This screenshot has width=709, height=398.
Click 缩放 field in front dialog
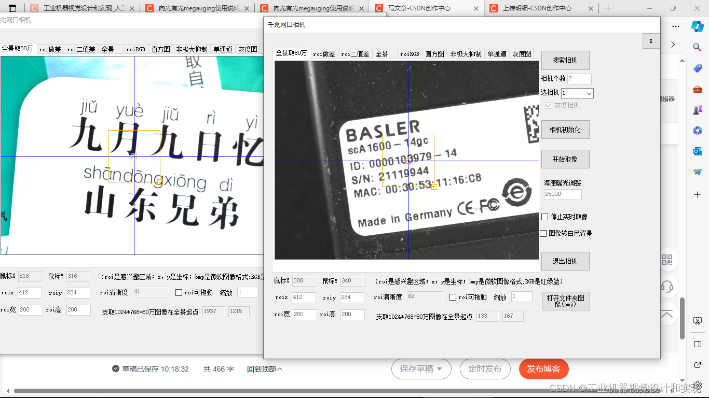[522, 297]
